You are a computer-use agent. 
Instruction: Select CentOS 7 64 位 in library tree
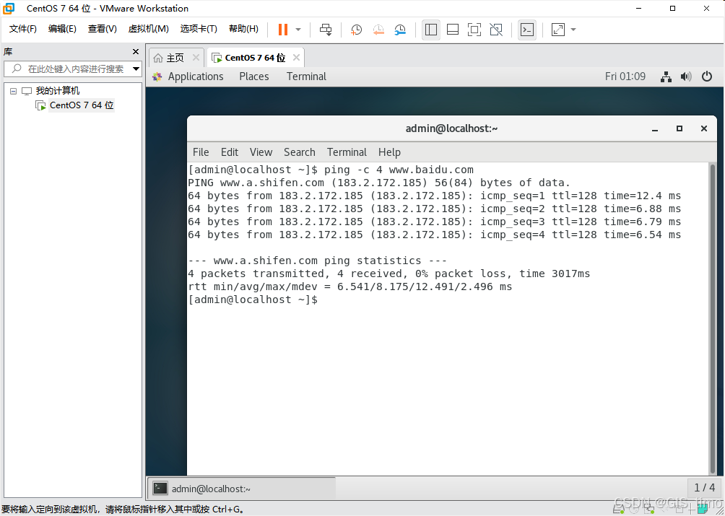(82, 105)
